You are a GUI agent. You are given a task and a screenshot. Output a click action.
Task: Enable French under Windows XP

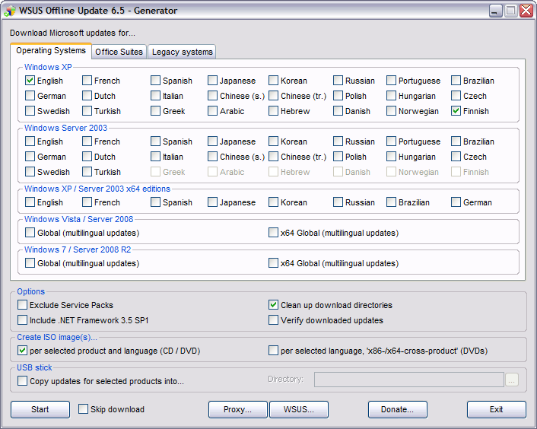[x=87, y=81]
